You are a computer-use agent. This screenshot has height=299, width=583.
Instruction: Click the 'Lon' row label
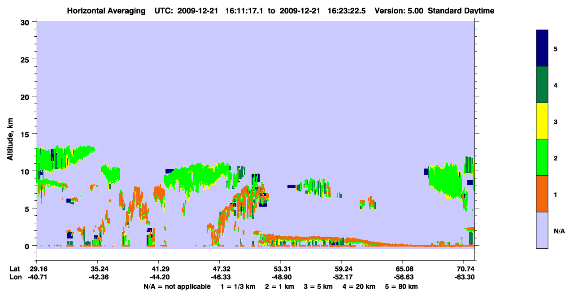tap(15, 277)
